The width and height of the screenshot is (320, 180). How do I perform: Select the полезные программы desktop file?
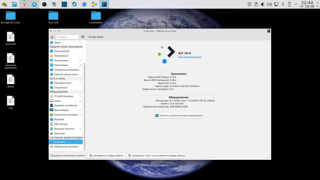click(11, 61)
